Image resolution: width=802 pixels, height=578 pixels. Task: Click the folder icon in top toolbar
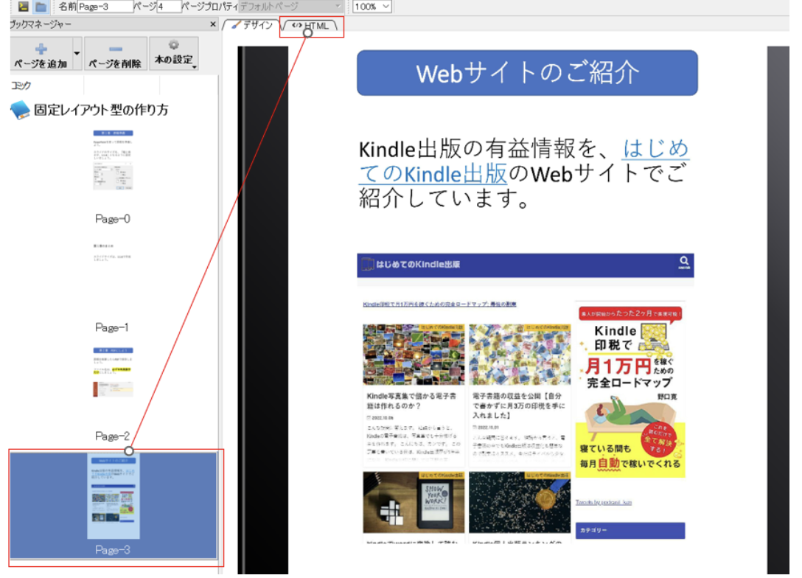[41, 7]
